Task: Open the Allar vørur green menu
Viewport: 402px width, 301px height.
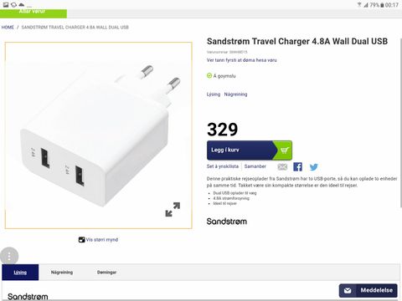Action: (33, 13)
